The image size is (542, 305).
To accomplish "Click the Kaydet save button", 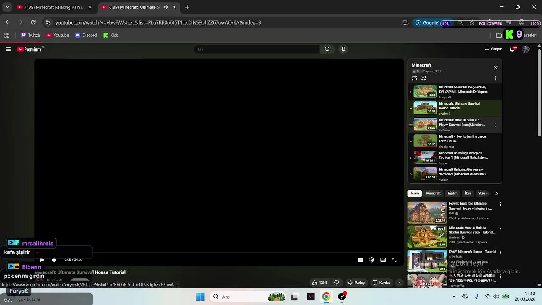I will tap(381, 283).
